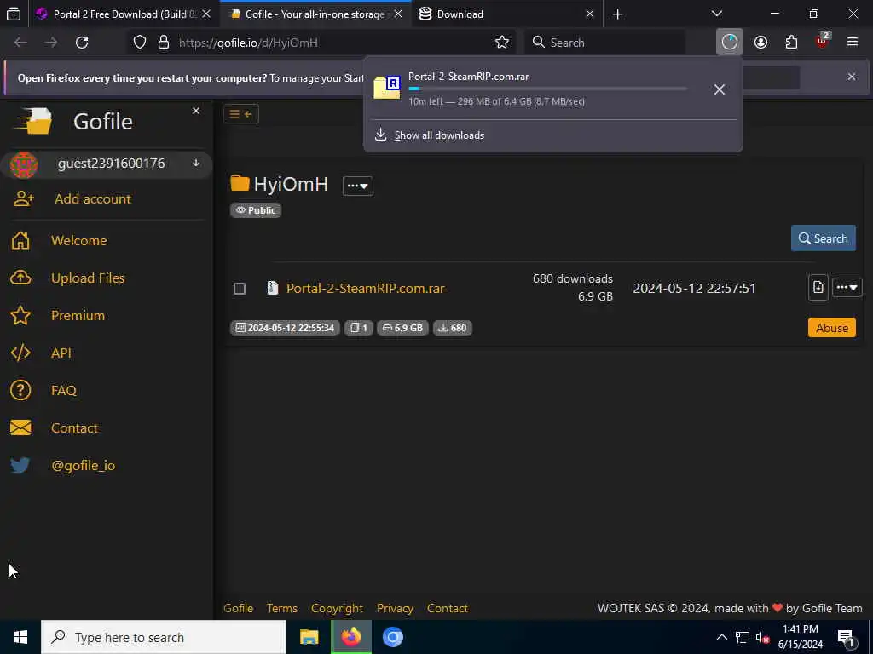Open the HyiOmH folder options dropdown
873x654 pixels.
click(x=357, y=185)
